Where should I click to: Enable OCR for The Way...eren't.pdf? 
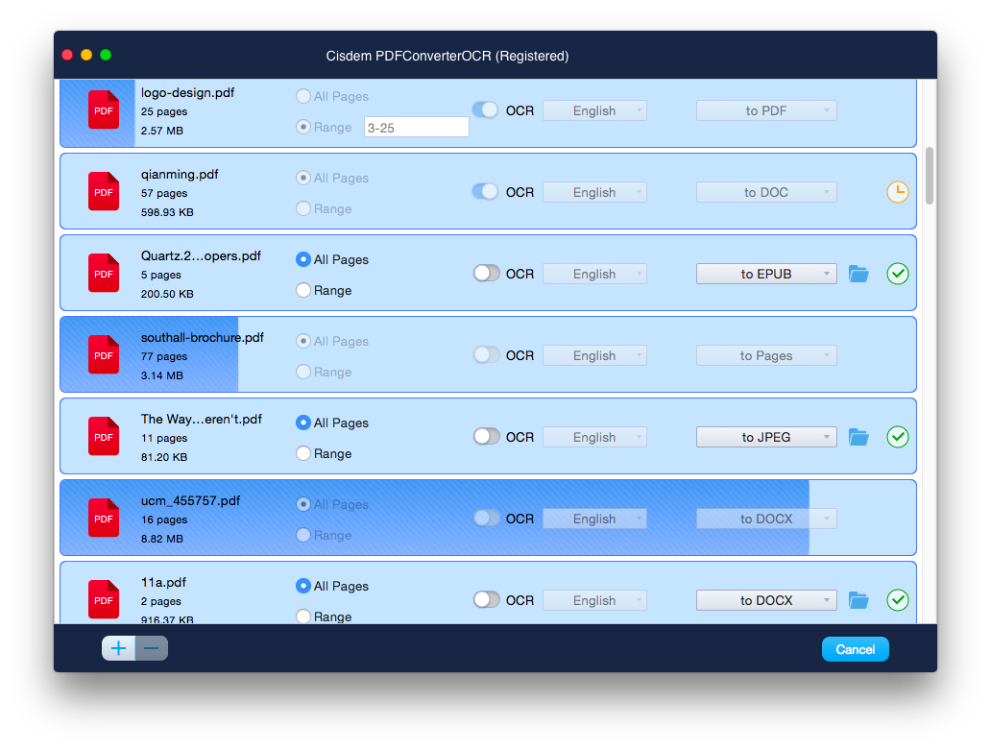click(487, 437)
